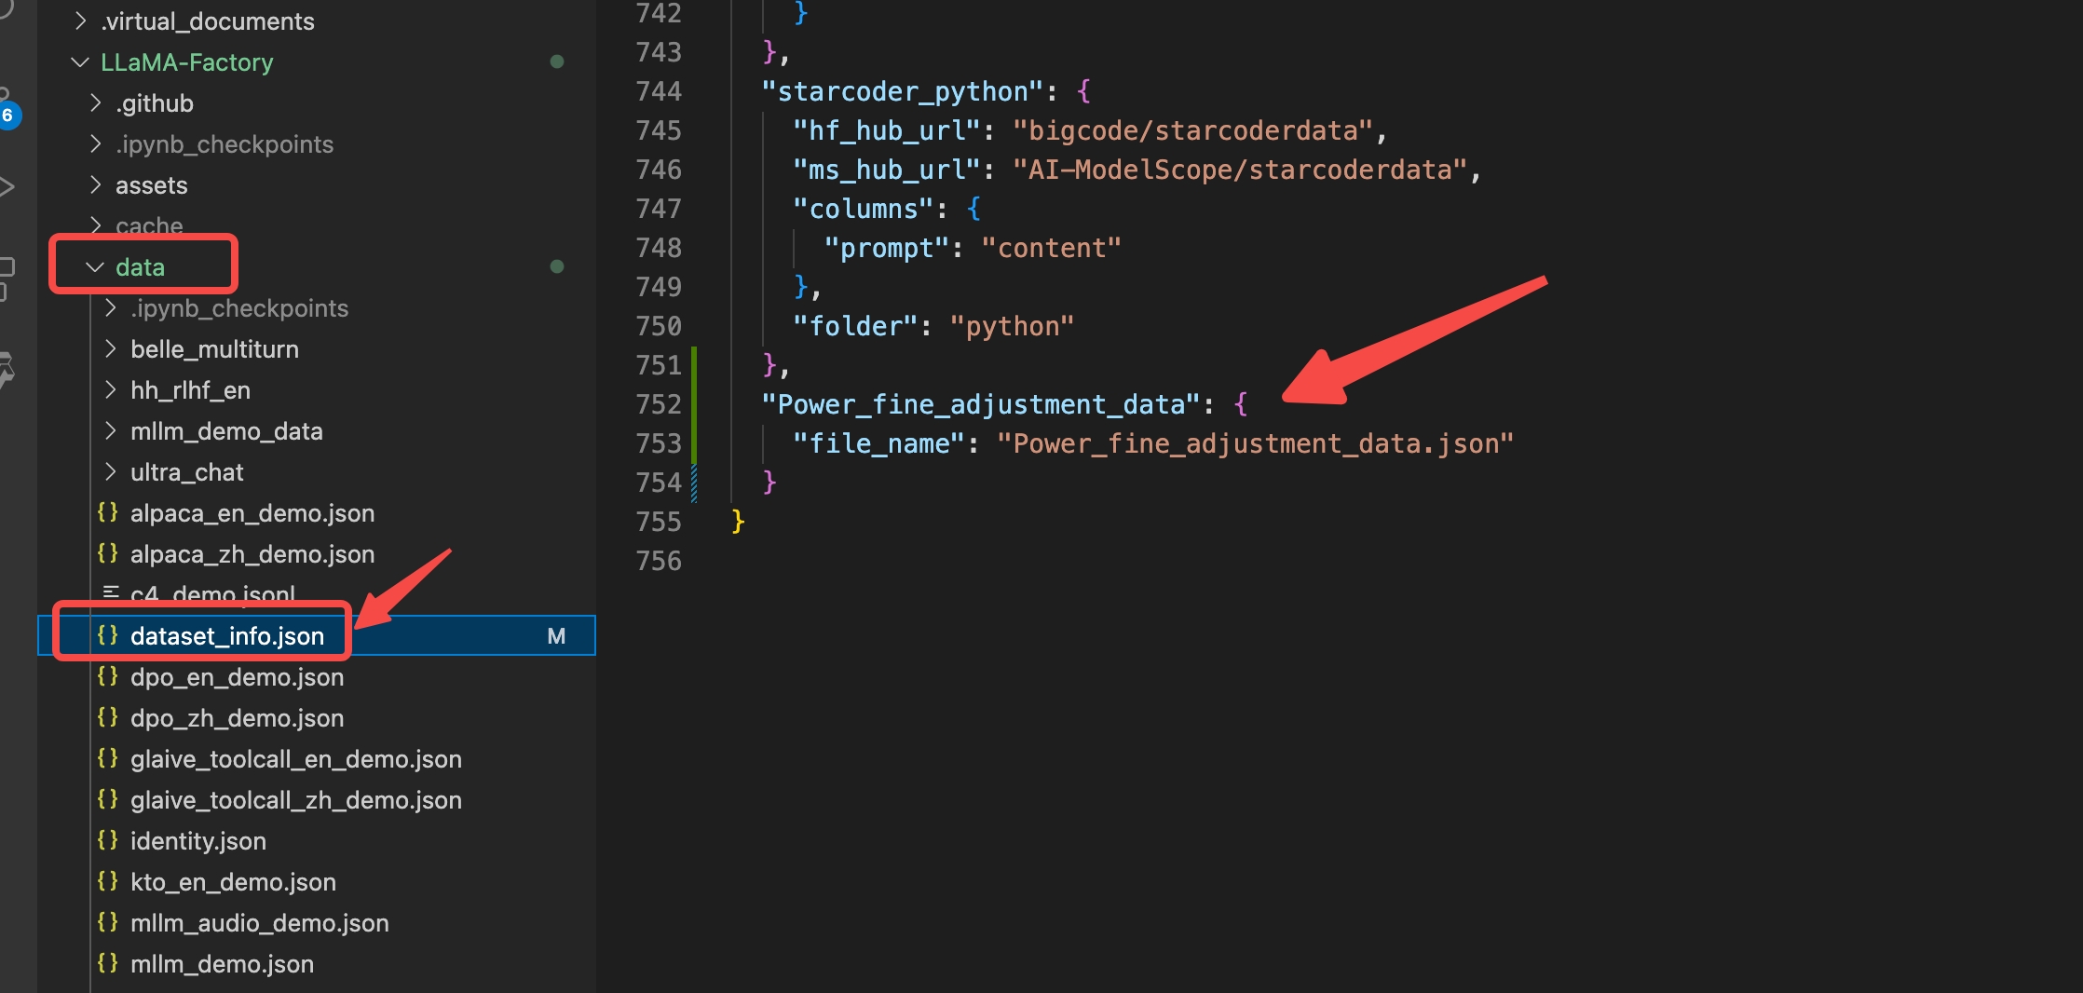Expand the .github folder
Screen dimensions: 2083x993
[95, 103]
